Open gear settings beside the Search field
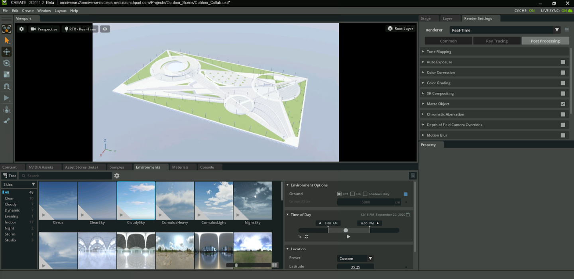Image resolution: width=574 pixels, height=279 pixels. (x=117, y=176)
